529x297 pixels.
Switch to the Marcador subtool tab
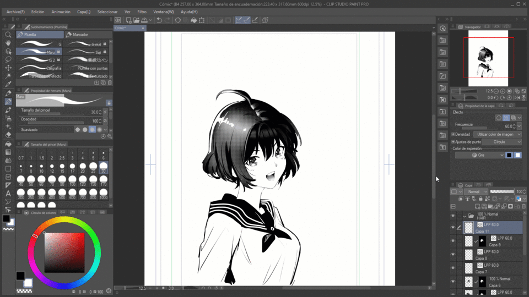(x=88, y=35)
